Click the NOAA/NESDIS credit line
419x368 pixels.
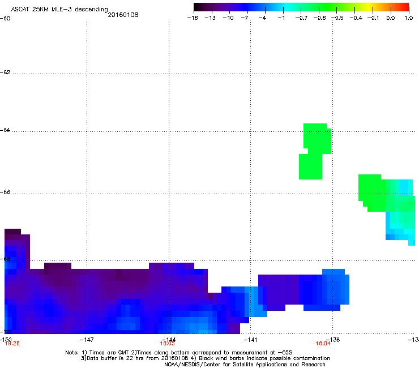click(245, 365)
